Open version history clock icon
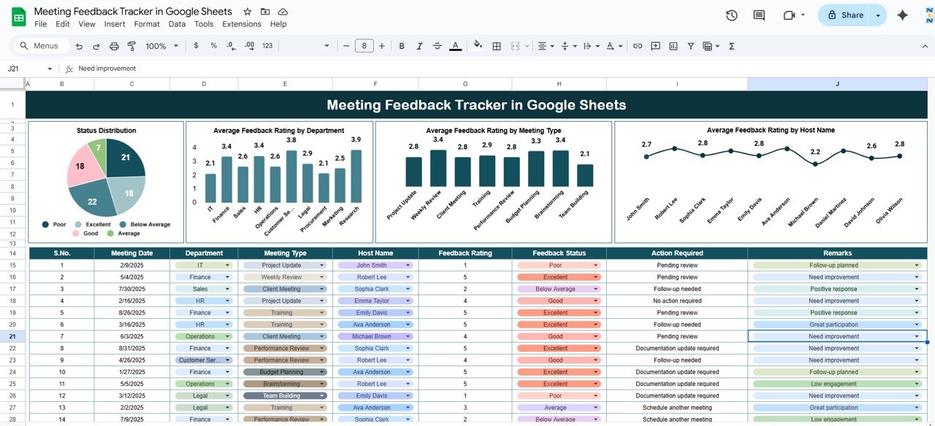 tap(731, 15)
